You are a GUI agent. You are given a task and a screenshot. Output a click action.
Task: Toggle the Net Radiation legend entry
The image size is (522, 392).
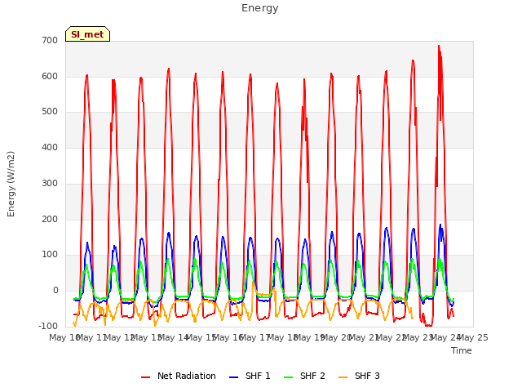tap(179, 376)
